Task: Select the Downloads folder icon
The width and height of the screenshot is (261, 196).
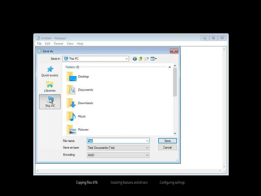Action: 71,103
